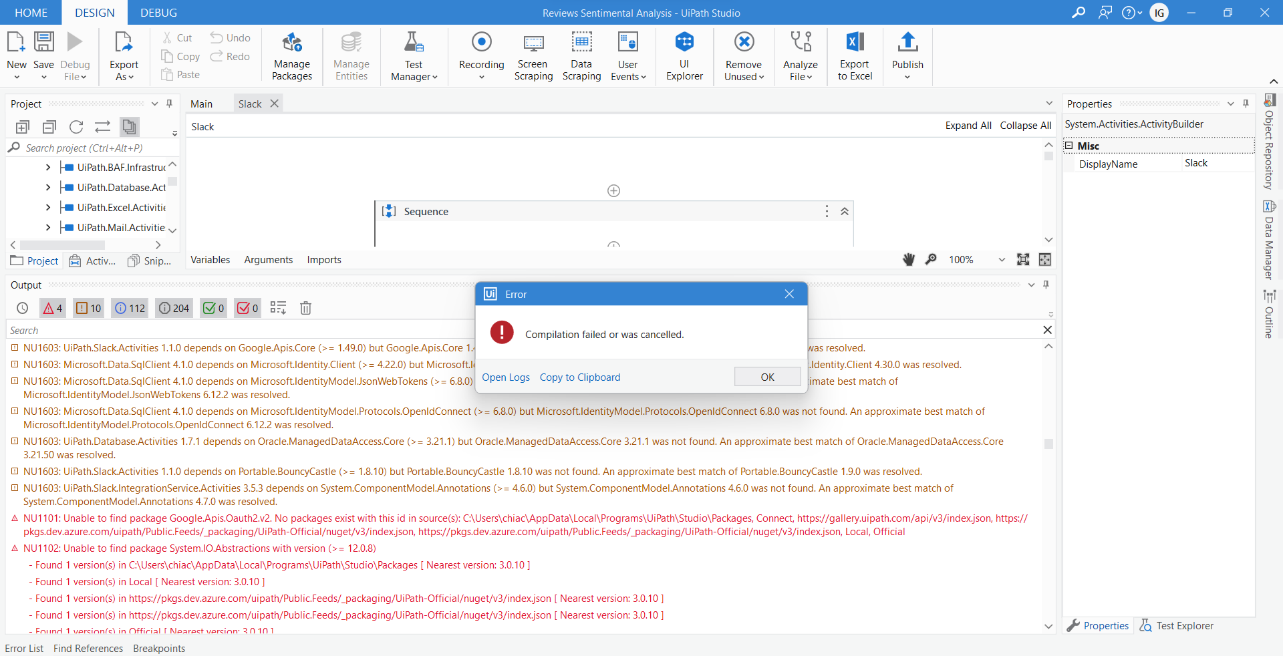Image resolution: width=1283 pixels, height=656 pixels.
Task: Expand UiPath.Database.Activities dependency node
Action: [x=48, y=188]
